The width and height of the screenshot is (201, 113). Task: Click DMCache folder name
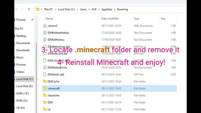pyautogui.click(x=53, y=81)
